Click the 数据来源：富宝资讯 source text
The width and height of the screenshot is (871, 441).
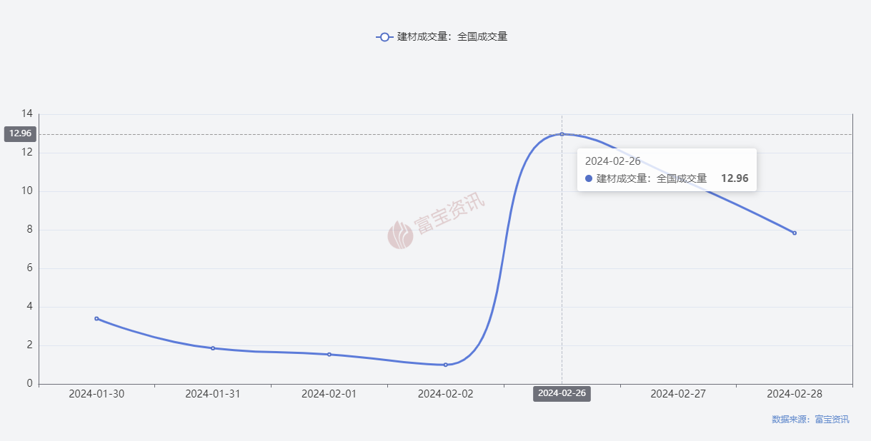pos(810,420)
